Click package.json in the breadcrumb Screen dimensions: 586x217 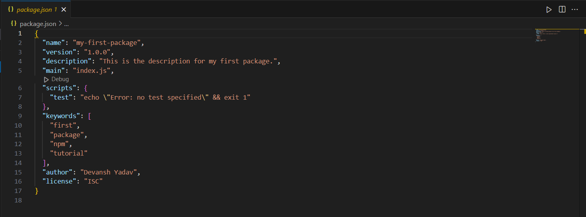[x=38, y=24]
